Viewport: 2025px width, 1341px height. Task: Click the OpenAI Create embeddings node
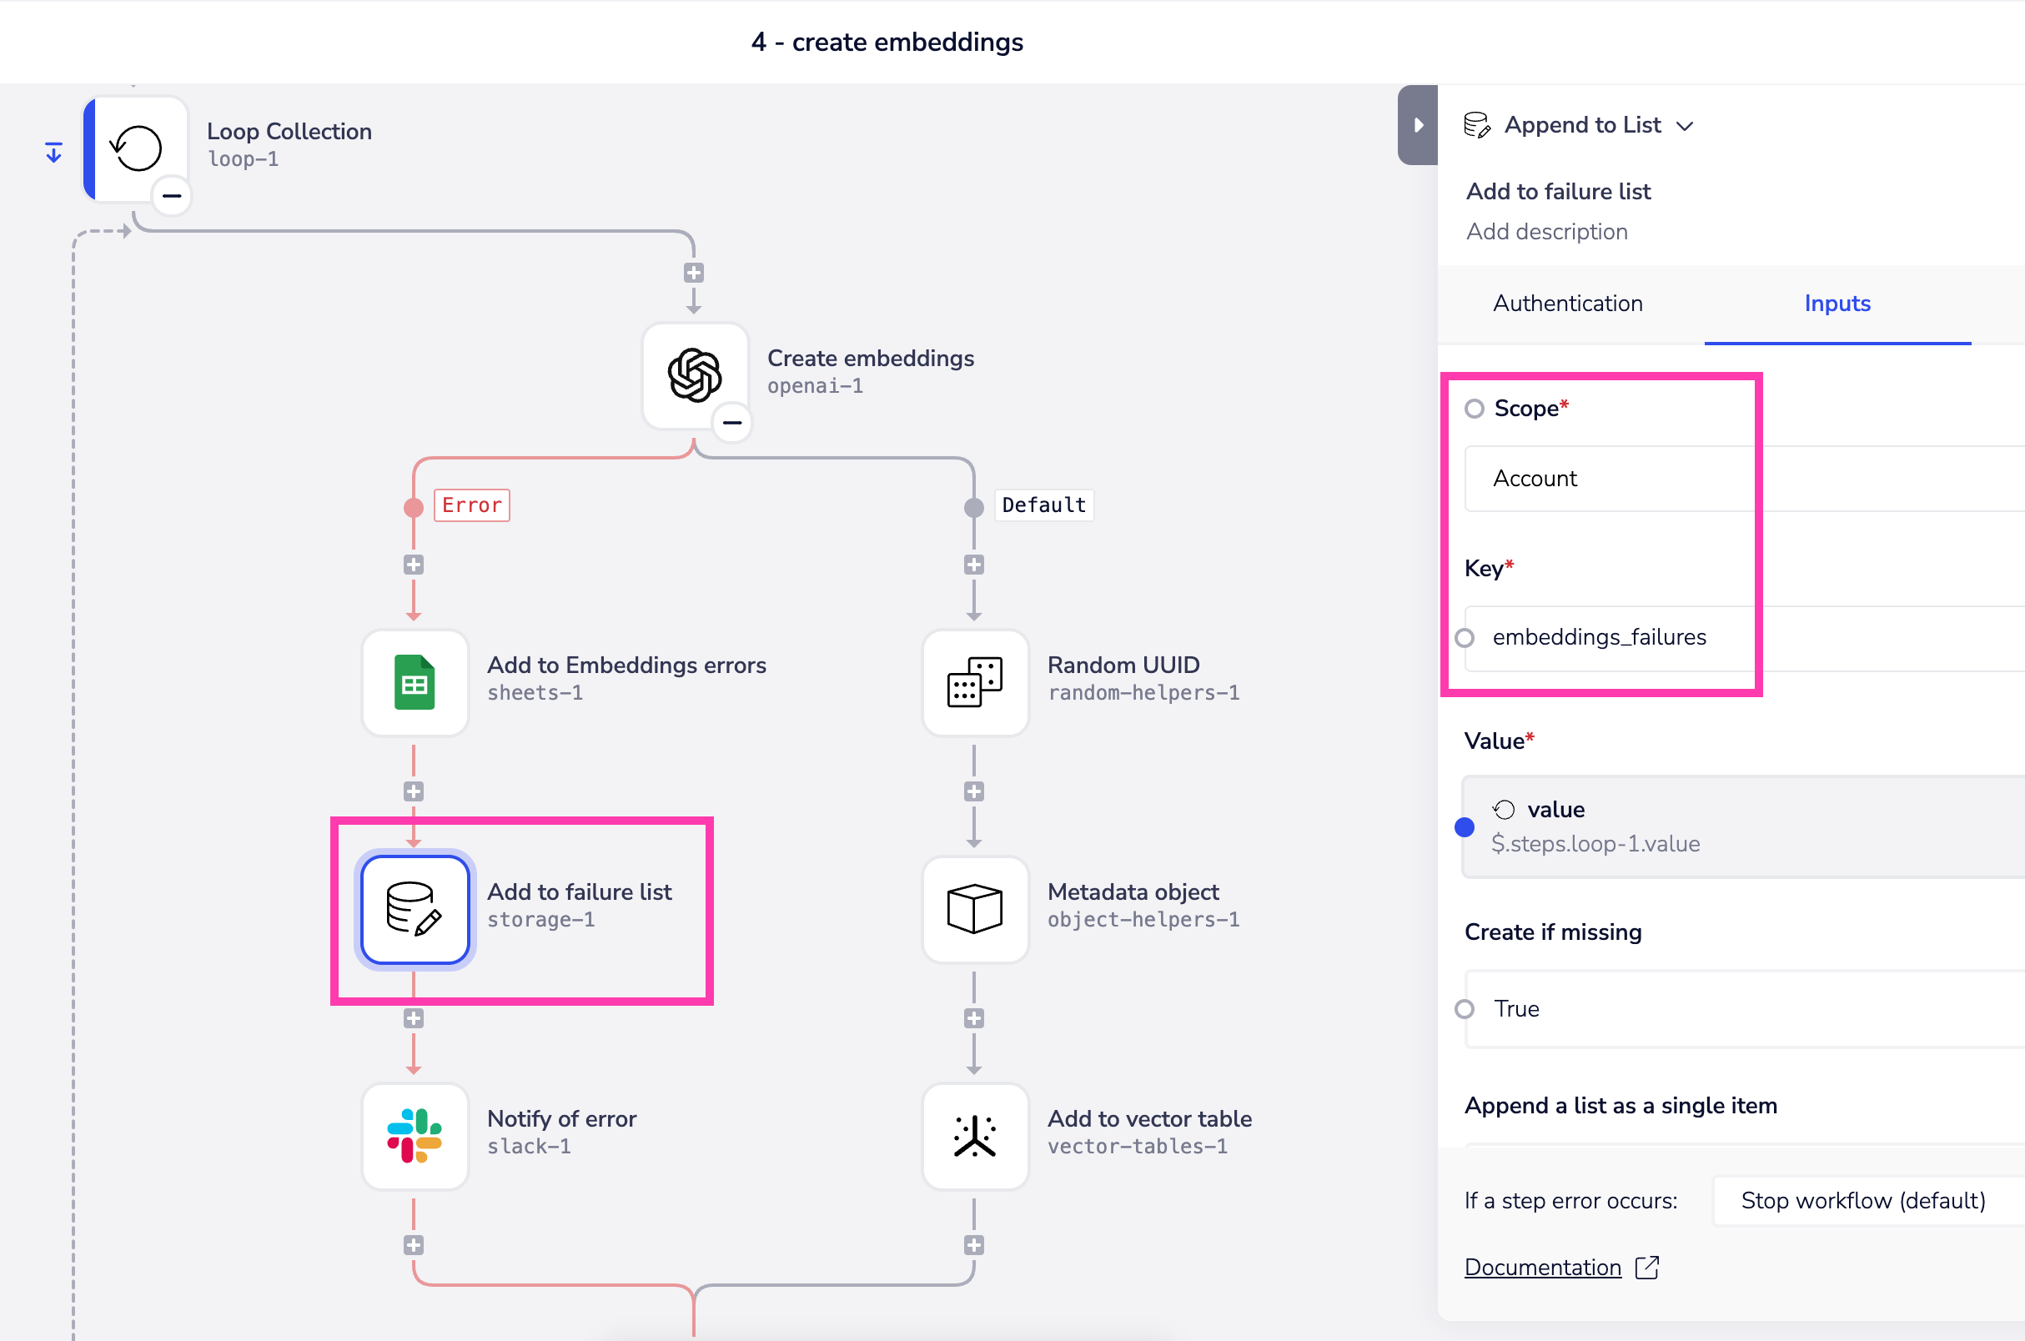pyautogui.click(x=695, y=375)
